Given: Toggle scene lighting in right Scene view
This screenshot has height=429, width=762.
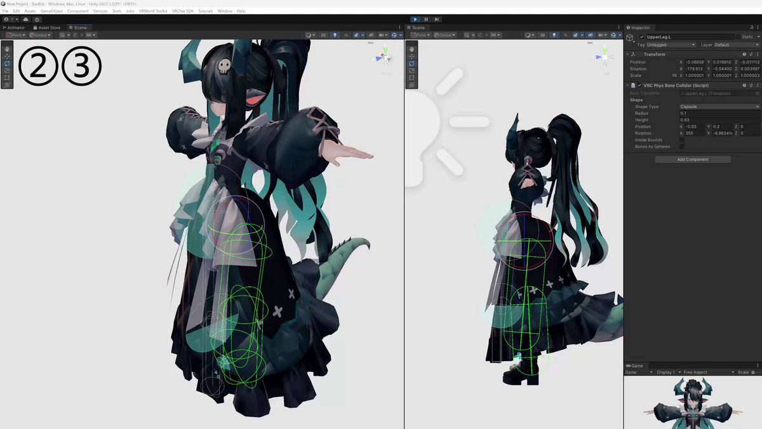Looking at the screenshot, I should coord(554,35).
